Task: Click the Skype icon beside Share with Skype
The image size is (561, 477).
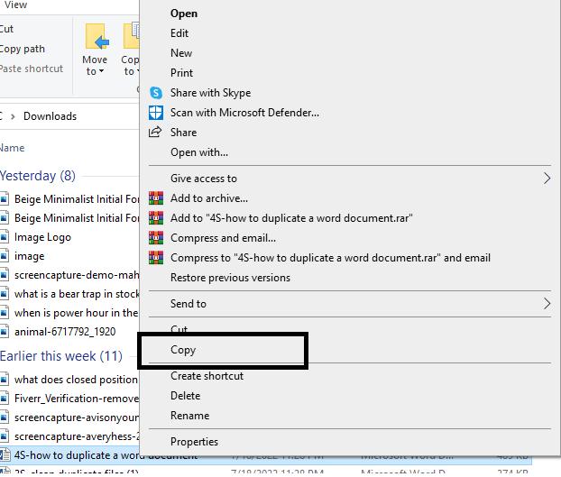Action: [156, 93]
